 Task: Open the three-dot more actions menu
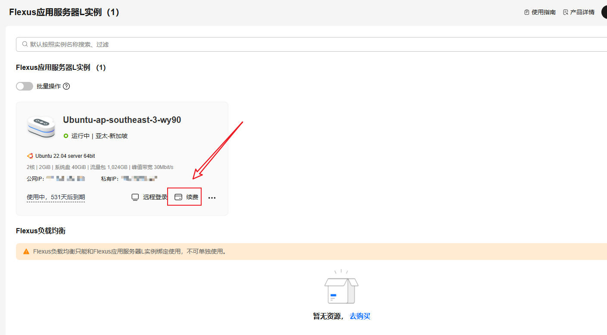point(212,198)
